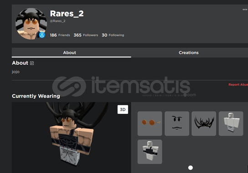Click the Report Abuse link
248x173 pixels.
point(238,85)
